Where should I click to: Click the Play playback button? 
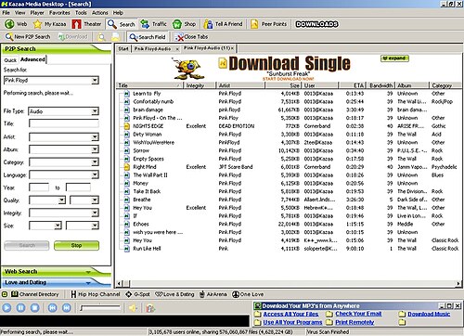pos(6,308)
